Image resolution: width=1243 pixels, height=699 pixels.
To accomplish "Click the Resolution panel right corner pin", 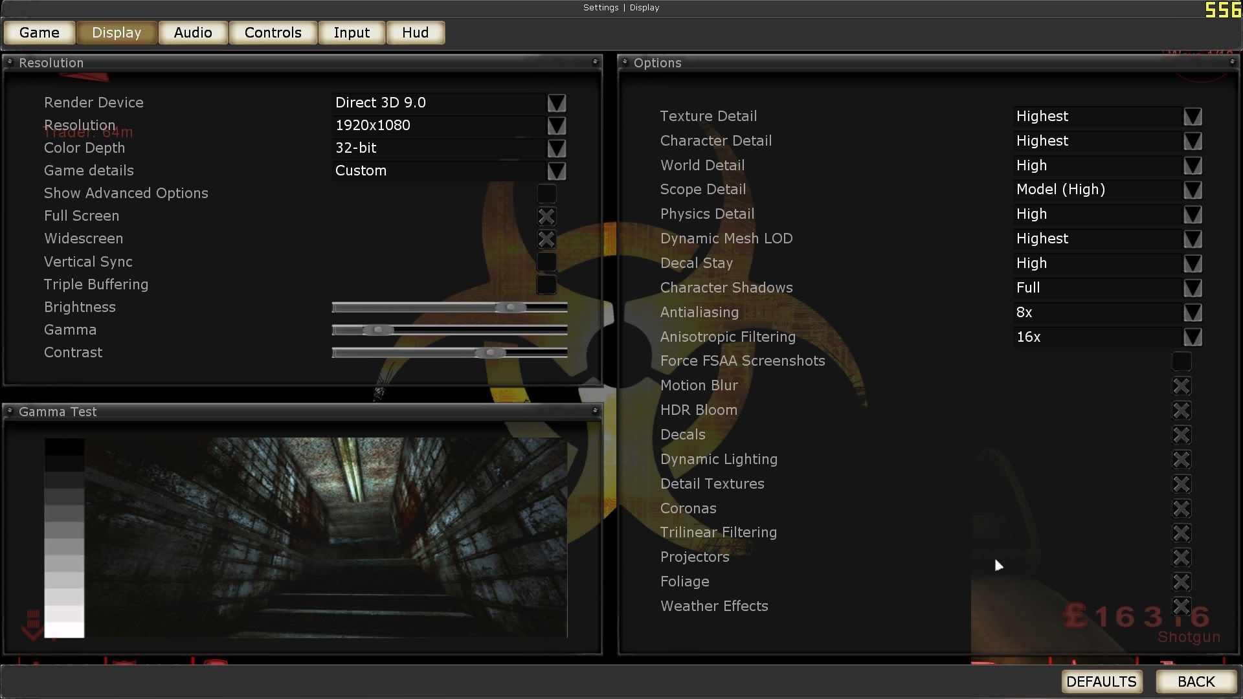I will (595, 61).
